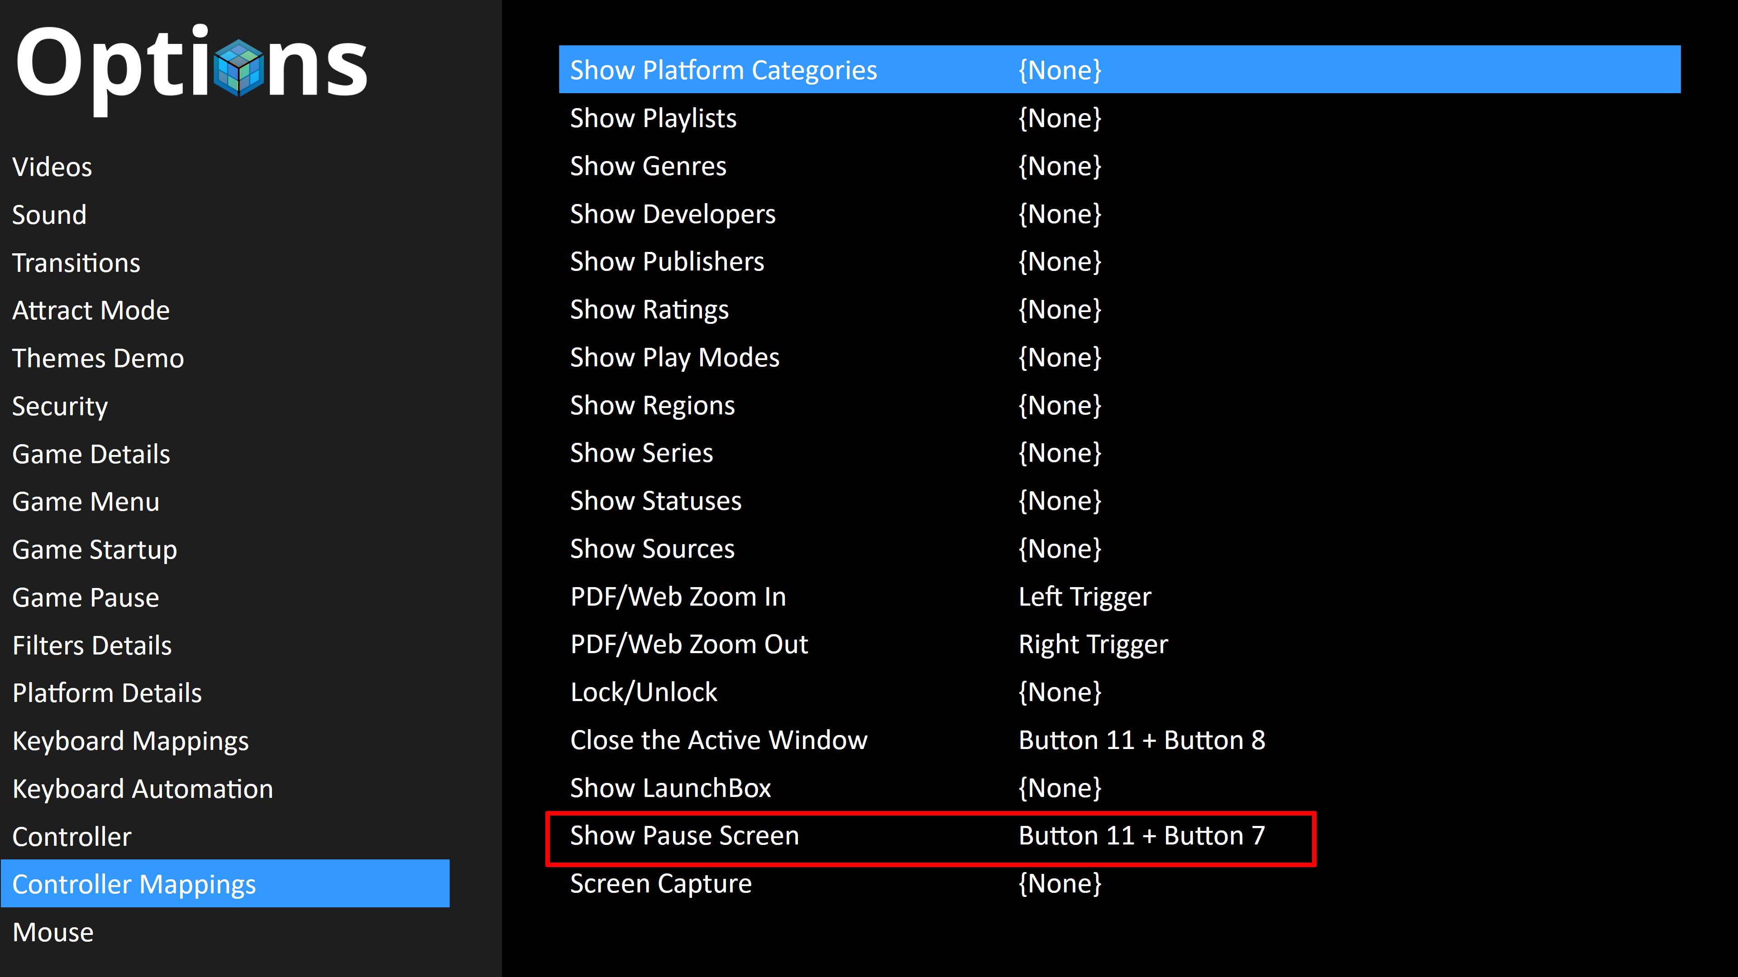1738x977 pixels.
Task: Select Transitions in the sidebar
Action: click(x=76, y=262)
